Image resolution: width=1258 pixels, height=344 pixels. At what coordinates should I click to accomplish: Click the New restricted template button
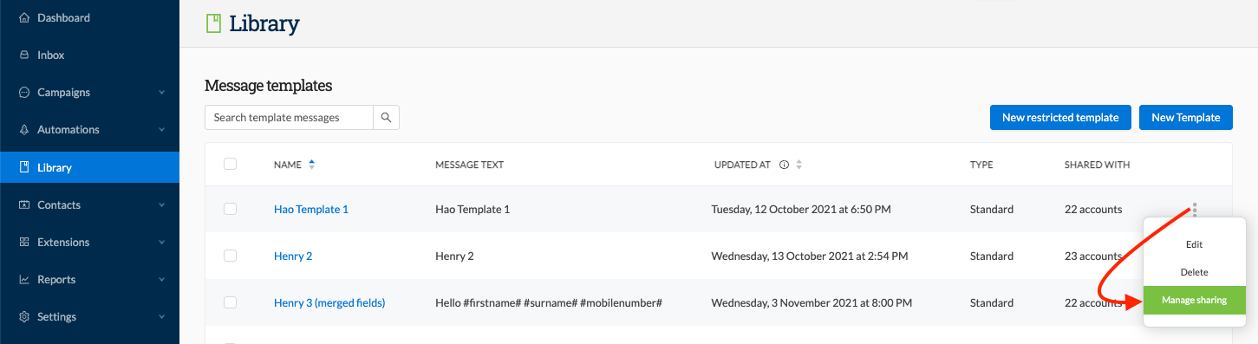point(1060,118)
